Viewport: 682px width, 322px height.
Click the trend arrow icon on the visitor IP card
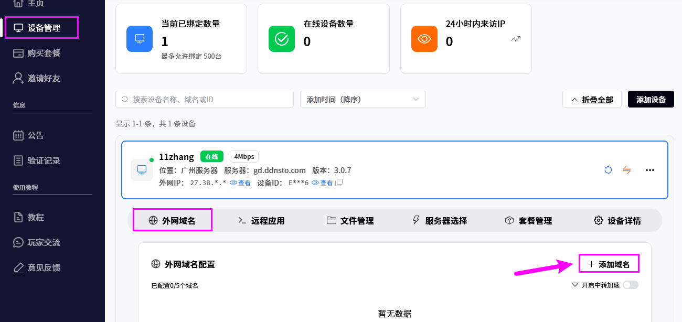(x=516, y=39)
